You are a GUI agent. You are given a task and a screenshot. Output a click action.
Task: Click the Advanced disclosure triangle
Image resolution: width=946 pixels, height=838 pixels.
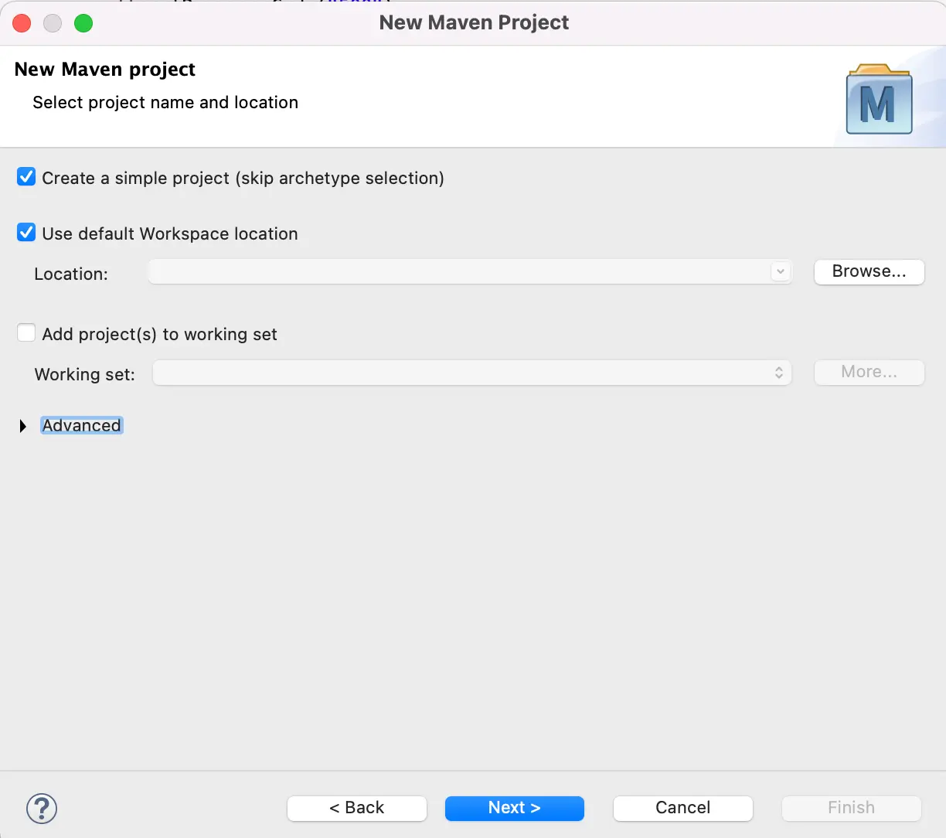click(x=22, y=425)
